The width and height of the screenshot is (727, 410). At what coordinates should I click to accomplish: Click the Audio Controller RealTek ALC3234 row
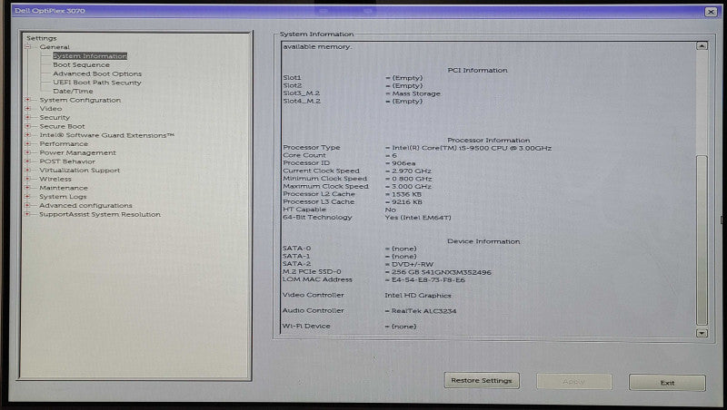pyautogui.click(x=370, y=311)
